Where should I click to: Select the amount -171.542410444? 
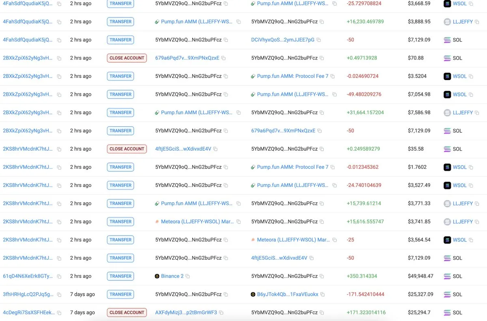coord(366,294)
